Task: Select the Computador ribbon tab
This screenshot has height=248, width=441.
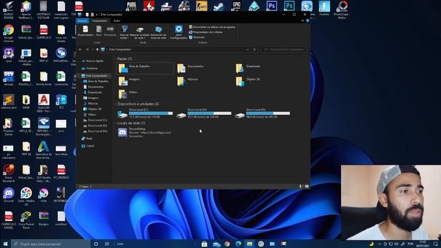Action: click(x=99, y=21)
